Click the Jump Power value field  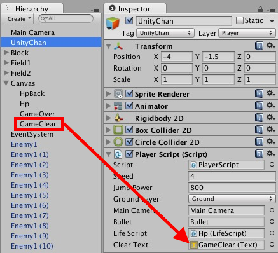click(232, 188)
